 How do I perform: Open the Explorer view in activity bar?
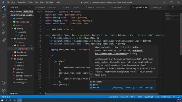4,8
